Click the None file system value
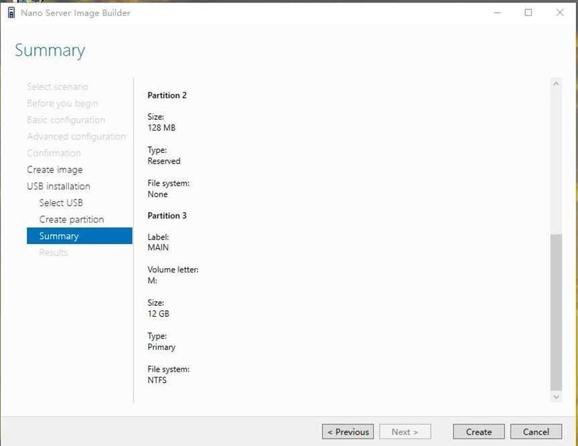This screenshot has height=446, width=578. [x=157, y=194]
